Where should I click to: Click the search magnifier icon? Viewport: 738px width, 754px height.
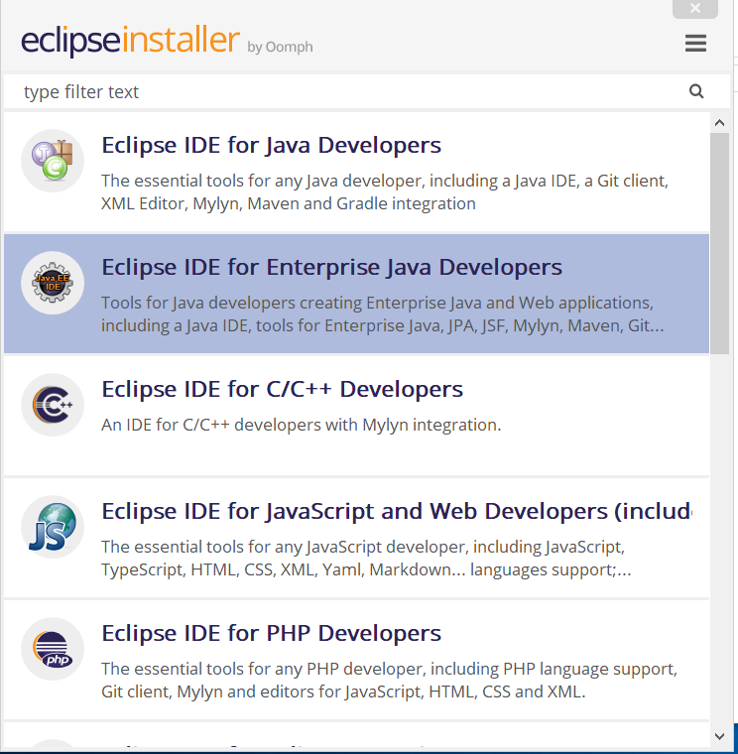point(696,91)
